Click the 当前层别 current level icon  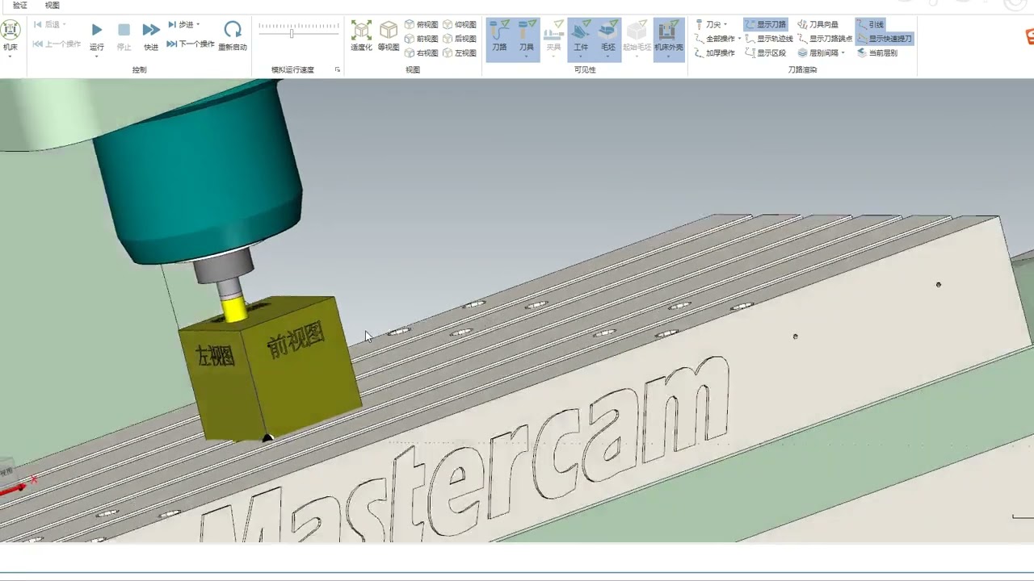(862, 53)
